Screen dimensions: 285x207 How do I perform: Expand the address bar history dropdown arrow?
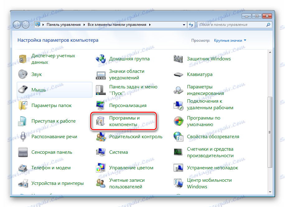[184, 25]
